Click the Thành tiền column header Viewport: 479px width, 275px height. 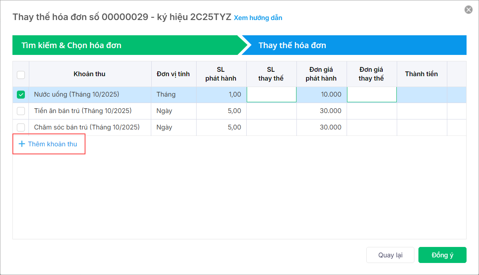pyautogui.click(x=421, y=74)
